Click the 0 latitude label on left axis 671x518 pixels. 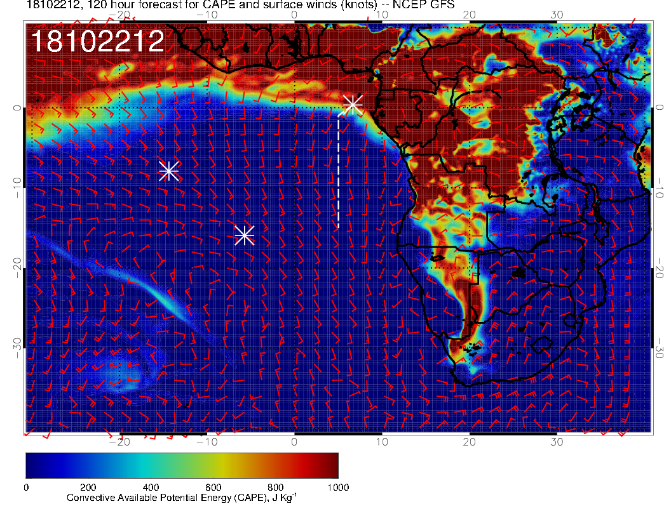(x=17, y=108)
